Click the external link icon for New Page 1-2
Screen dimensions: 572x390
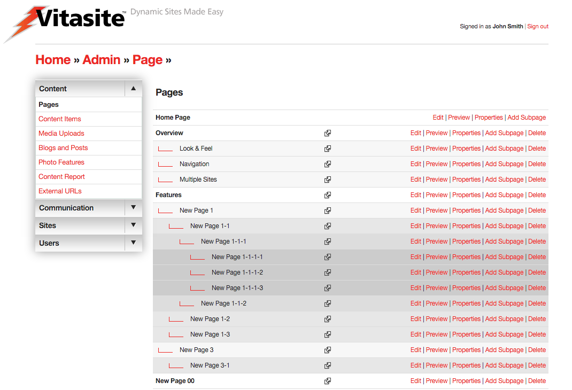328,319
